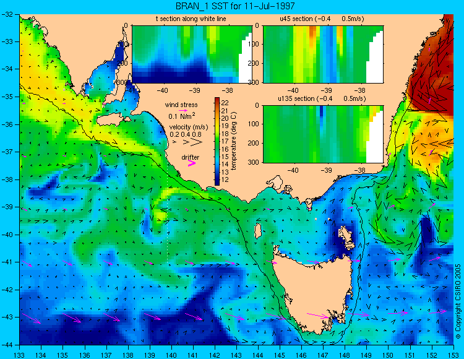
Task: Click longitude label '142' on bottom axis
Action: pos(215,355)
